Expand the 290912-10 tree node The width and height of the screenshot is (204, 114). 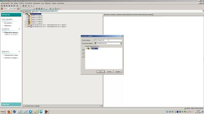[x=25, y=21]
